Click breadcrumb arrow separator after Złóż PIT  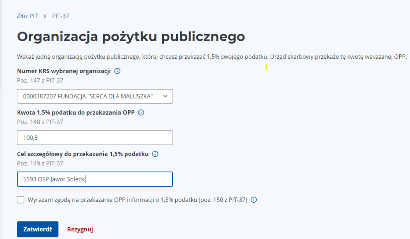click(x=45, y=16)
